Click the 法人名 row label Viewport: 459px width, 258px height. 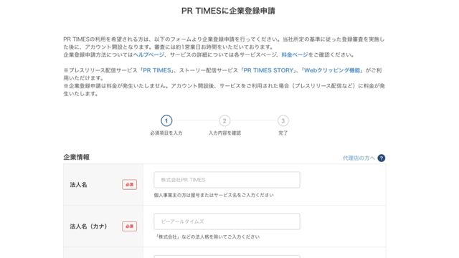point(78,185)
